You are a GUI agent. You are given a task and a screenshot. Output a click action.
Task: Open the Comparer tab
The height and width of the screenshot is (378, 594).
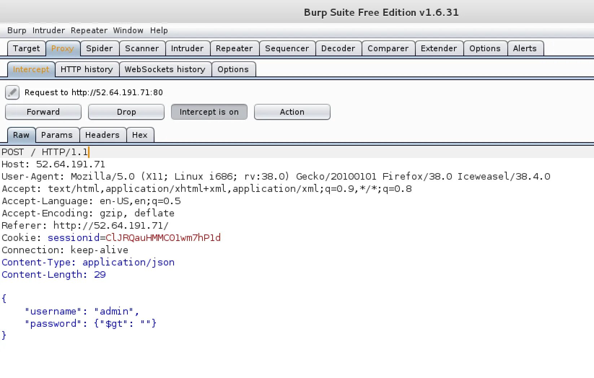(388, 48)
